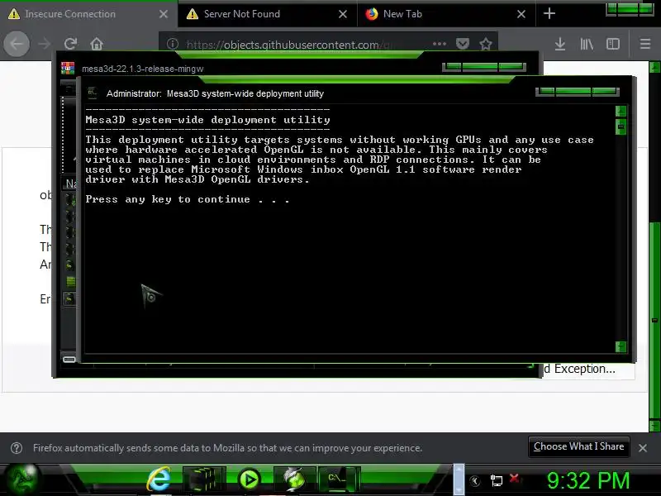This screenshot has height=496, width=661.
Task: Open Firefox hamburger menu
Action: (645, 44)
